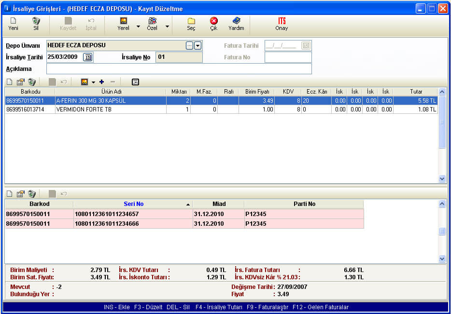Click the ellipsis button in Depo Ünvanı field
The height and width of the screenshot is (314, 451).
click(189, 45)
